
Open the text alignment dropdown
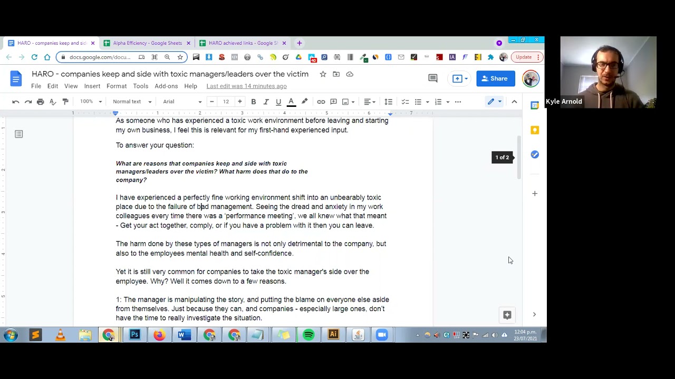pyautogui.click(x=370, y=102)
